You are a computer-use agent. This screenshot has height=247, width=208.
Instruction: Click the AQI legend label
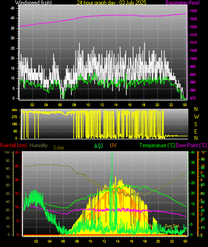pos(99,146)
